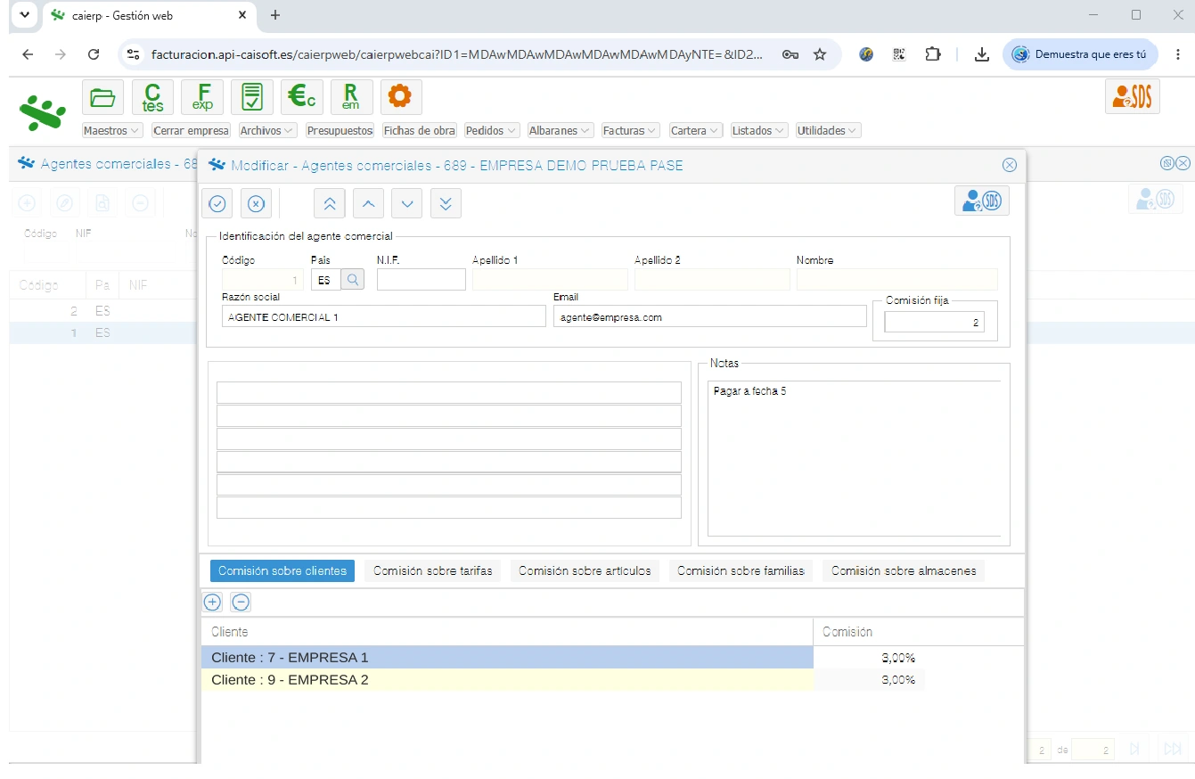Go to first record with double-up arrow

[330, 203]
